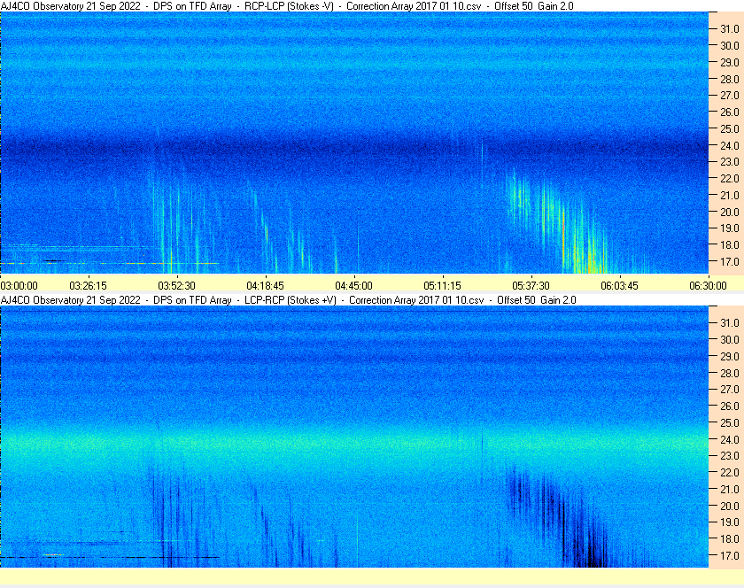Viewport: 744px width, 588px height.
Task: Click the 03:26:15 time axis label
Action: pos(89,286)
